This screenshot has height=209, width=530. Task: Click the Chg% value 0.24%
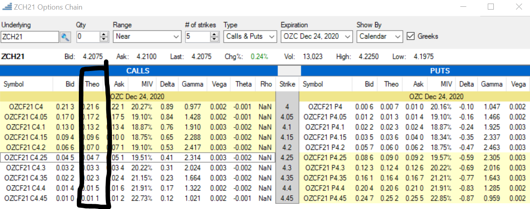point(259,57)
